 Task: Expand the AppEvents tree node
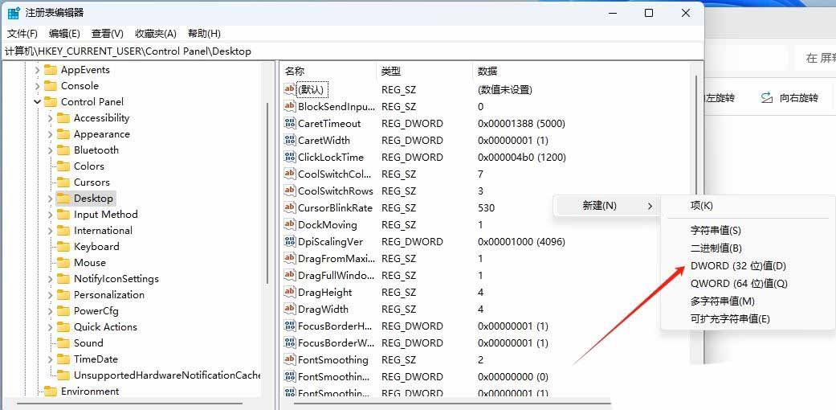[x=37, y=70]
